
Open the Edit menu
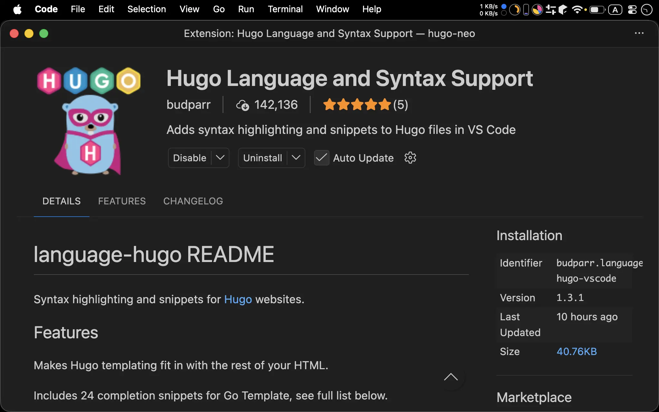coord(106,9)
